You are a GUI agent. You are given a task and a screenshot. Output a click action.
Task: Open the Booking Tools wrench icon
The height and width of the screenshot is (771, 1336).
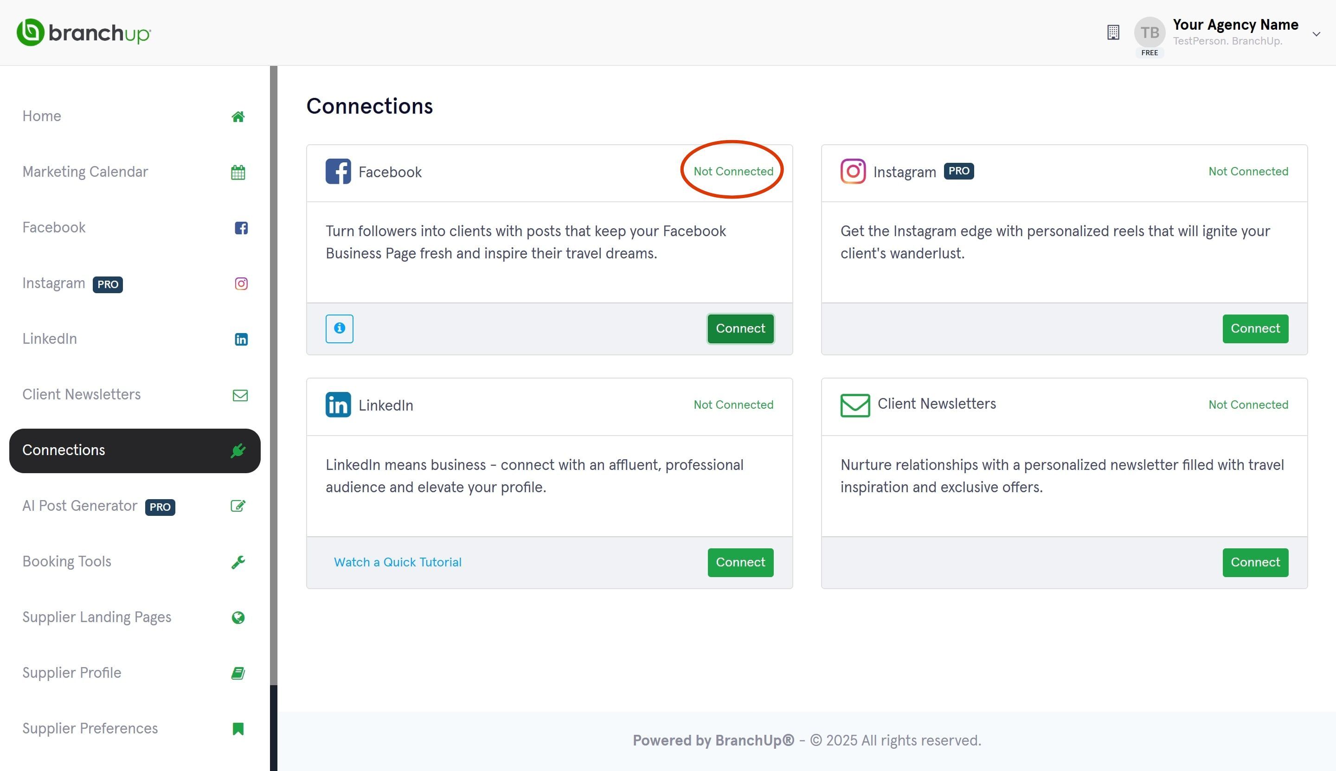[238, 562]
